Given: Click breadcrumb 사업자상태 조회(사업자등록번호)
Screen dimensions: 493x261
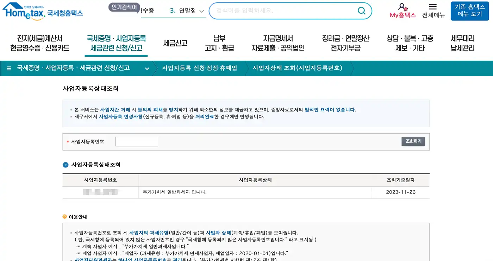Looking at the screenshot, I should tap(297, 68).
